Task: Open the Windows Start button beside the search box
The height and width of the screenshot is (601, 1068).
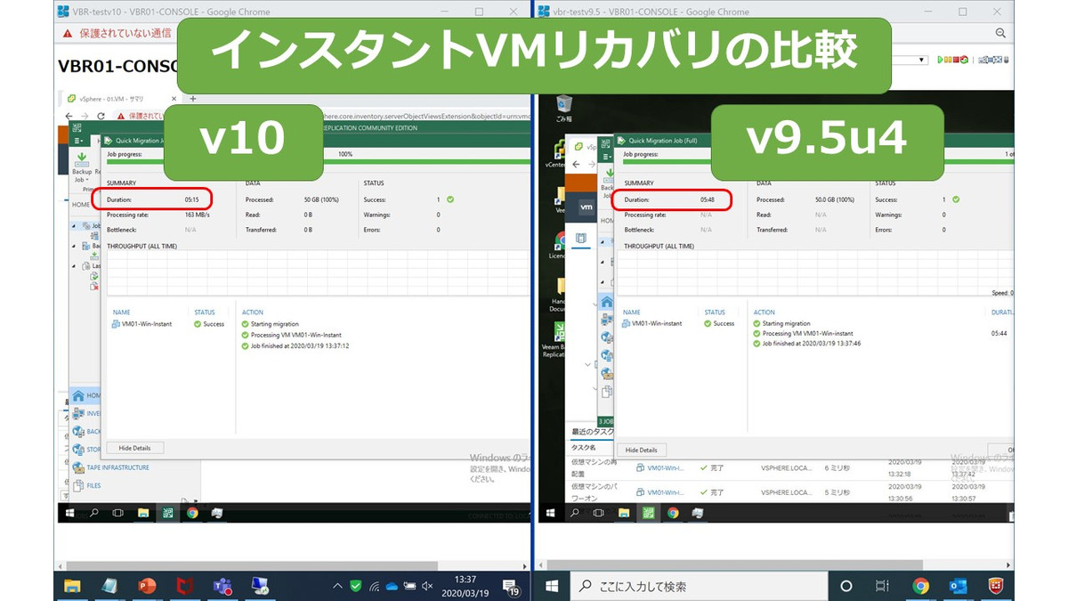Action: (x=552, y=586)
